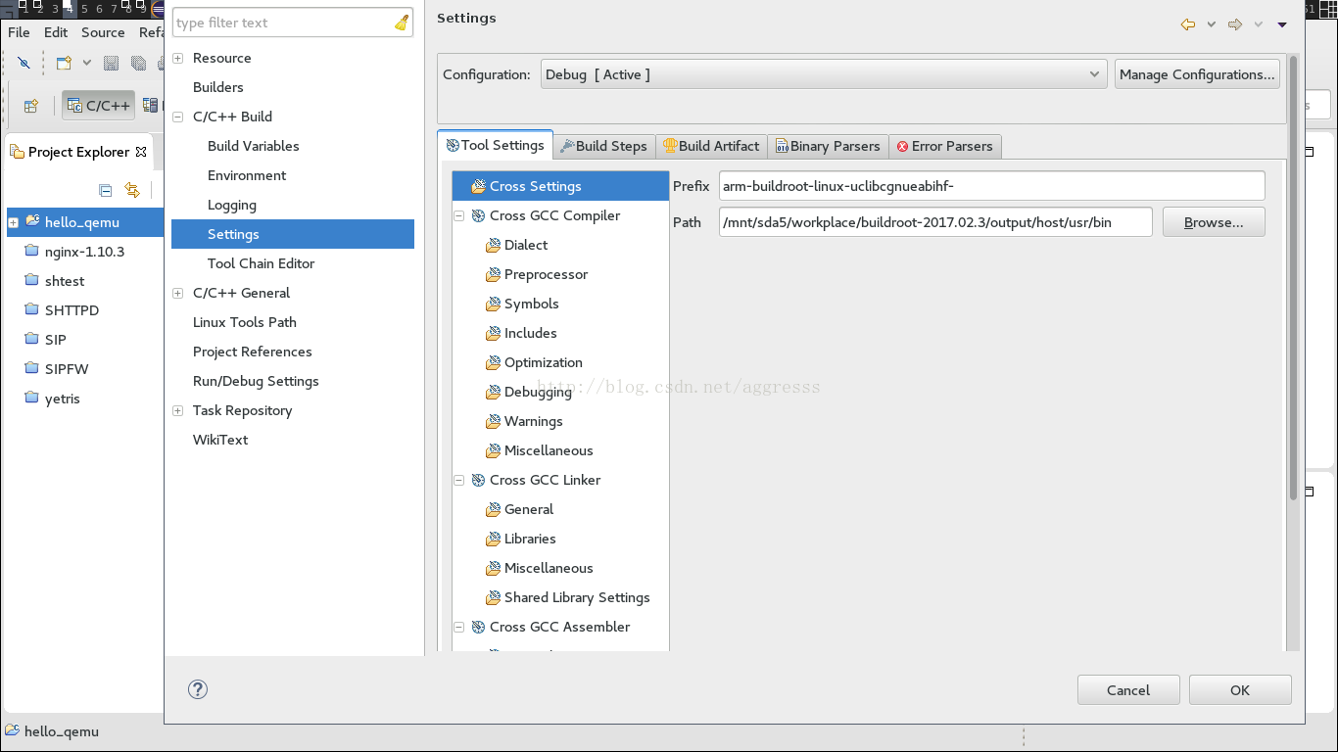Viewport: 1338px width, 752px height.
Task: Select the SHTTPD project folder
Action: (x=72, y=310)
